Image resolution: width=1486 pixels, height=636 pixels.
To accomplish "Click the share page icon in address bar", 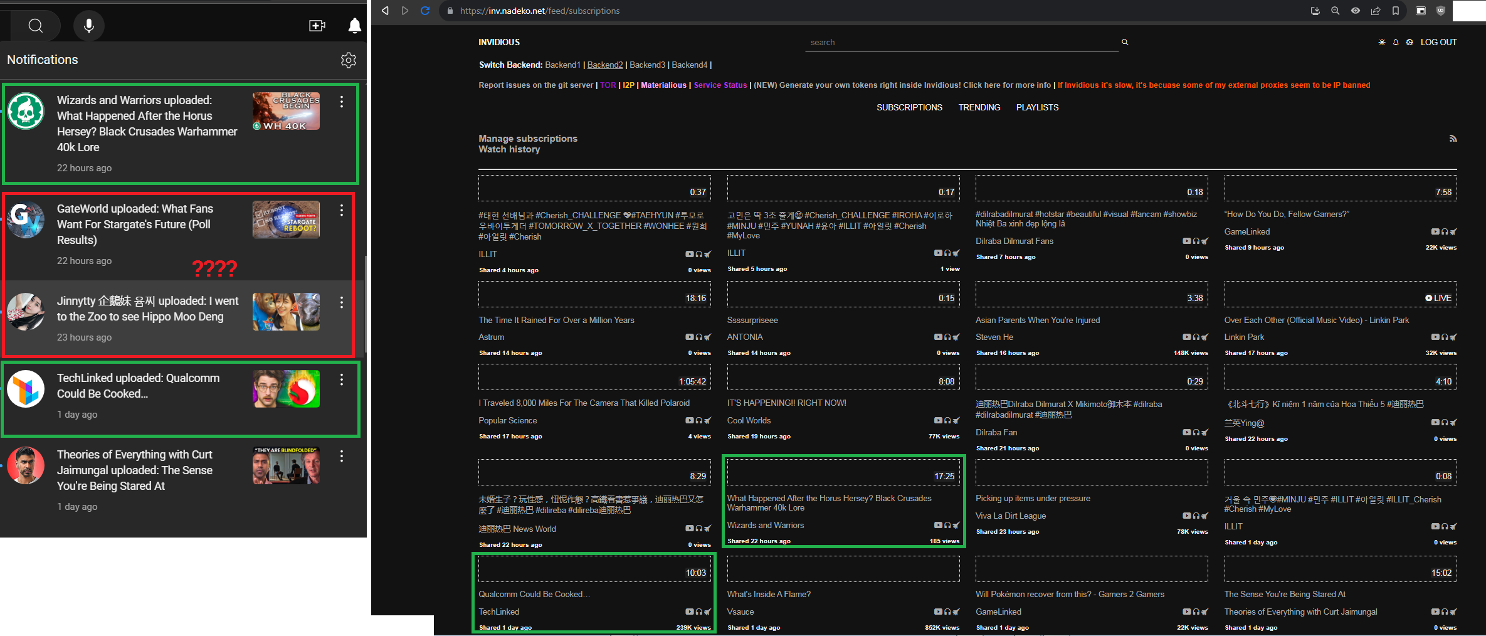I will click(1376, 11).
